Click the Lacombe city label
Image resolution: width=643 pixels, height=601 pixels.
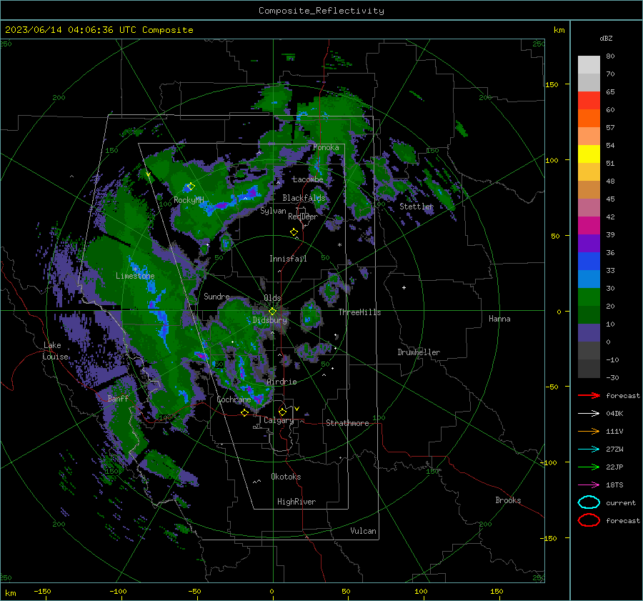(x=308, y=179)
